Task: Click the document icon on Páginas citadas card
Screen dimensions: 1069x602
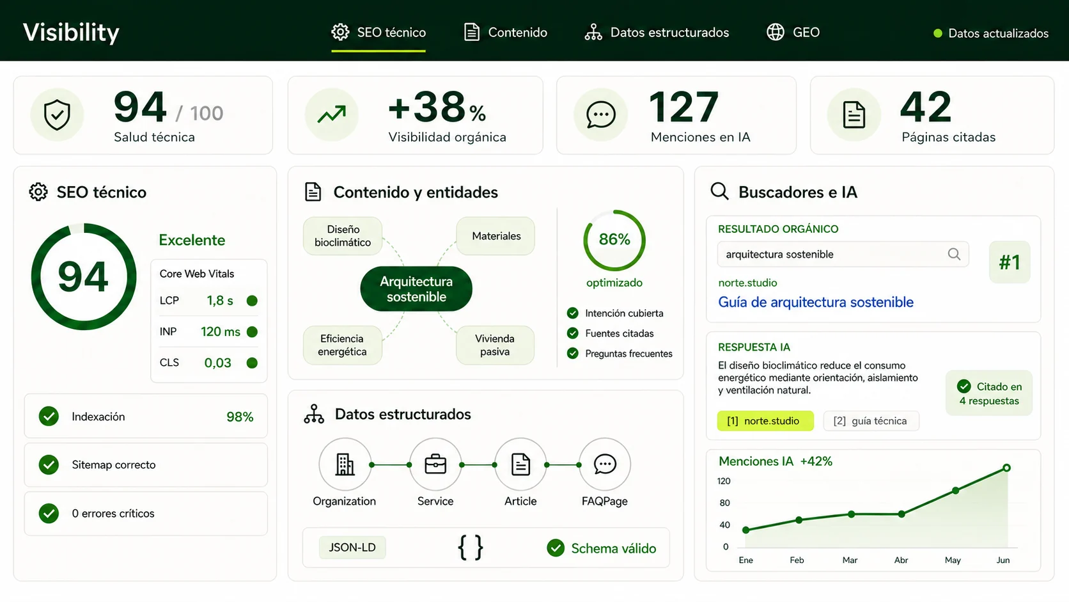Action: pos(854,115)
